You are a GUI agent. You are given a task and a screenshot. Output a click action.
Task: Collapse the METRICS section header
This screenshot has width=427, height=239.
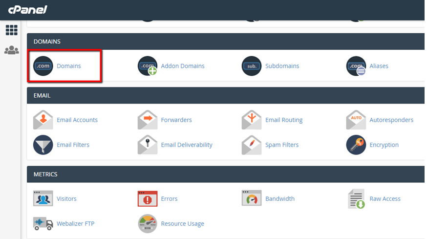point(226,174)
